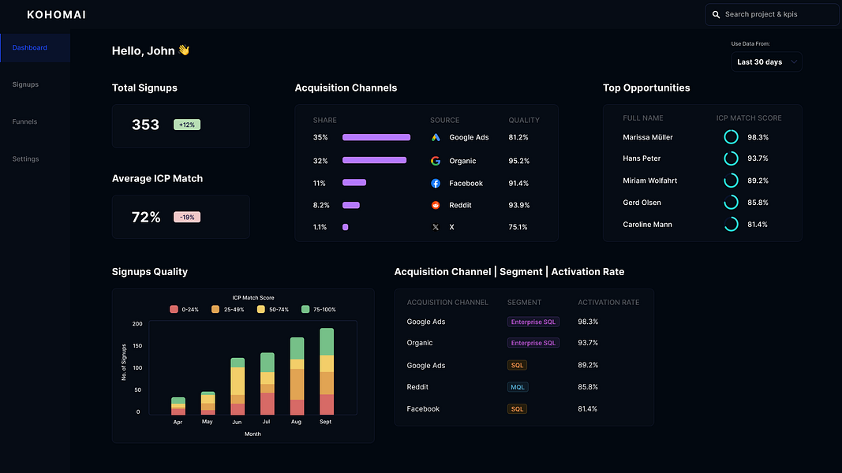842x473 pixels.
Task: Click the Facebook logo icon
Action: pyautogui.click(x=436, y=184)
